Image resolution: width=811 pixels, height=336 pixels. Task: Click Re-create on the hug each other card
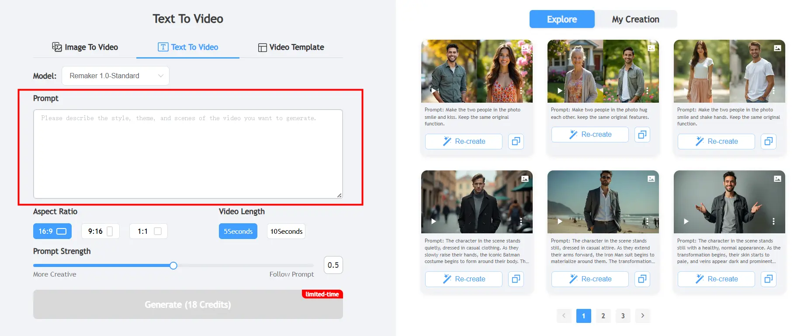[x=590, y=135]
